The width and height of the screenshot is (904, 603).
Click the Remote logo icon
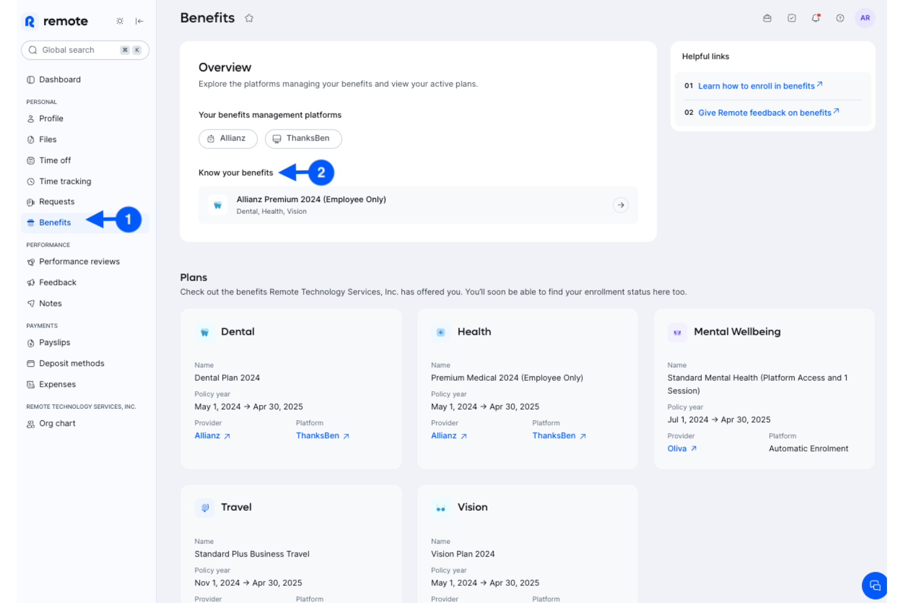(30, 21)
